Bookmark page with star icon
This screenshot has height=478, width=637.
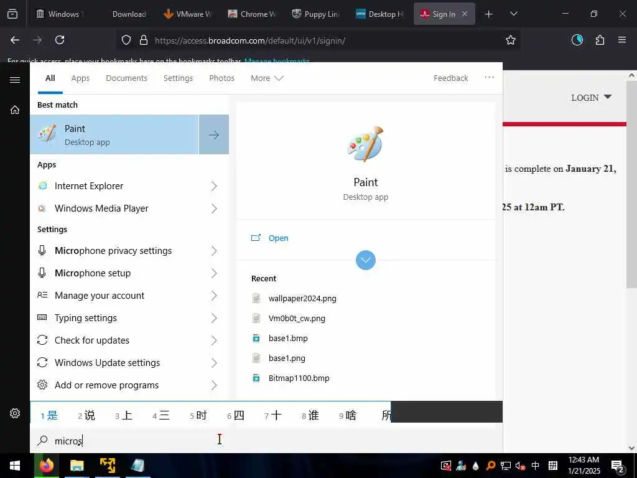(x=510, y=40)
